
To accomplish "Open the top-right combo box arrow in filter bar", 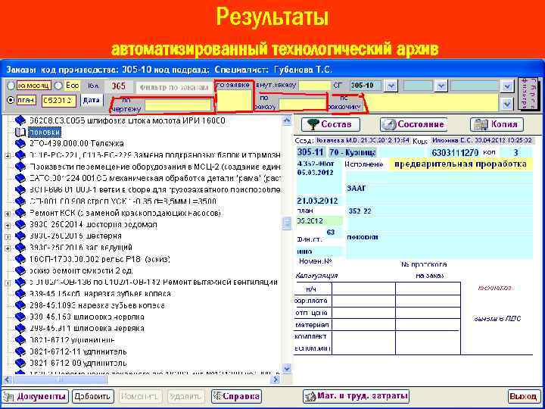I will [507, 86].
